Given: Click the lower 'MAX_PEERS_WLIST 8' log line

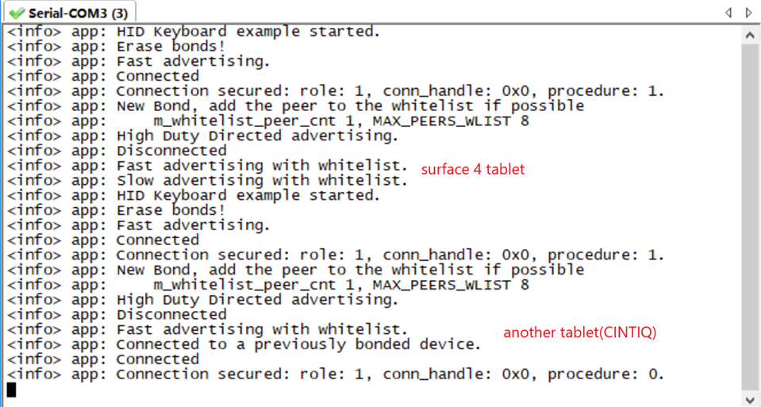Looking at the screenshot, I should tap(268, 285).
